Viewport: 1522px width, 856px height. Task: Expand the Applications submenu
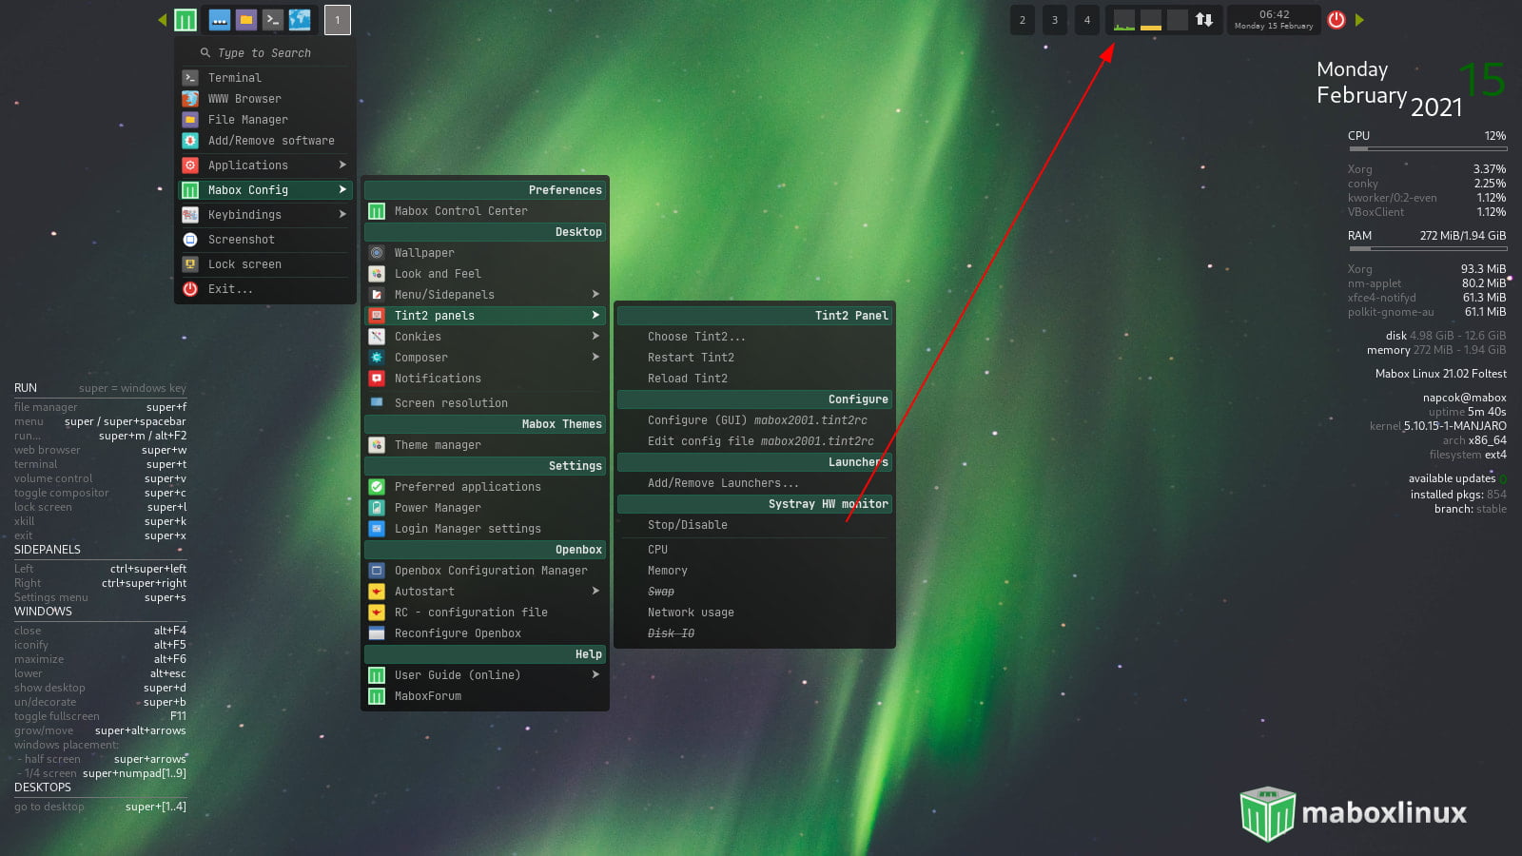coord(249,165)
